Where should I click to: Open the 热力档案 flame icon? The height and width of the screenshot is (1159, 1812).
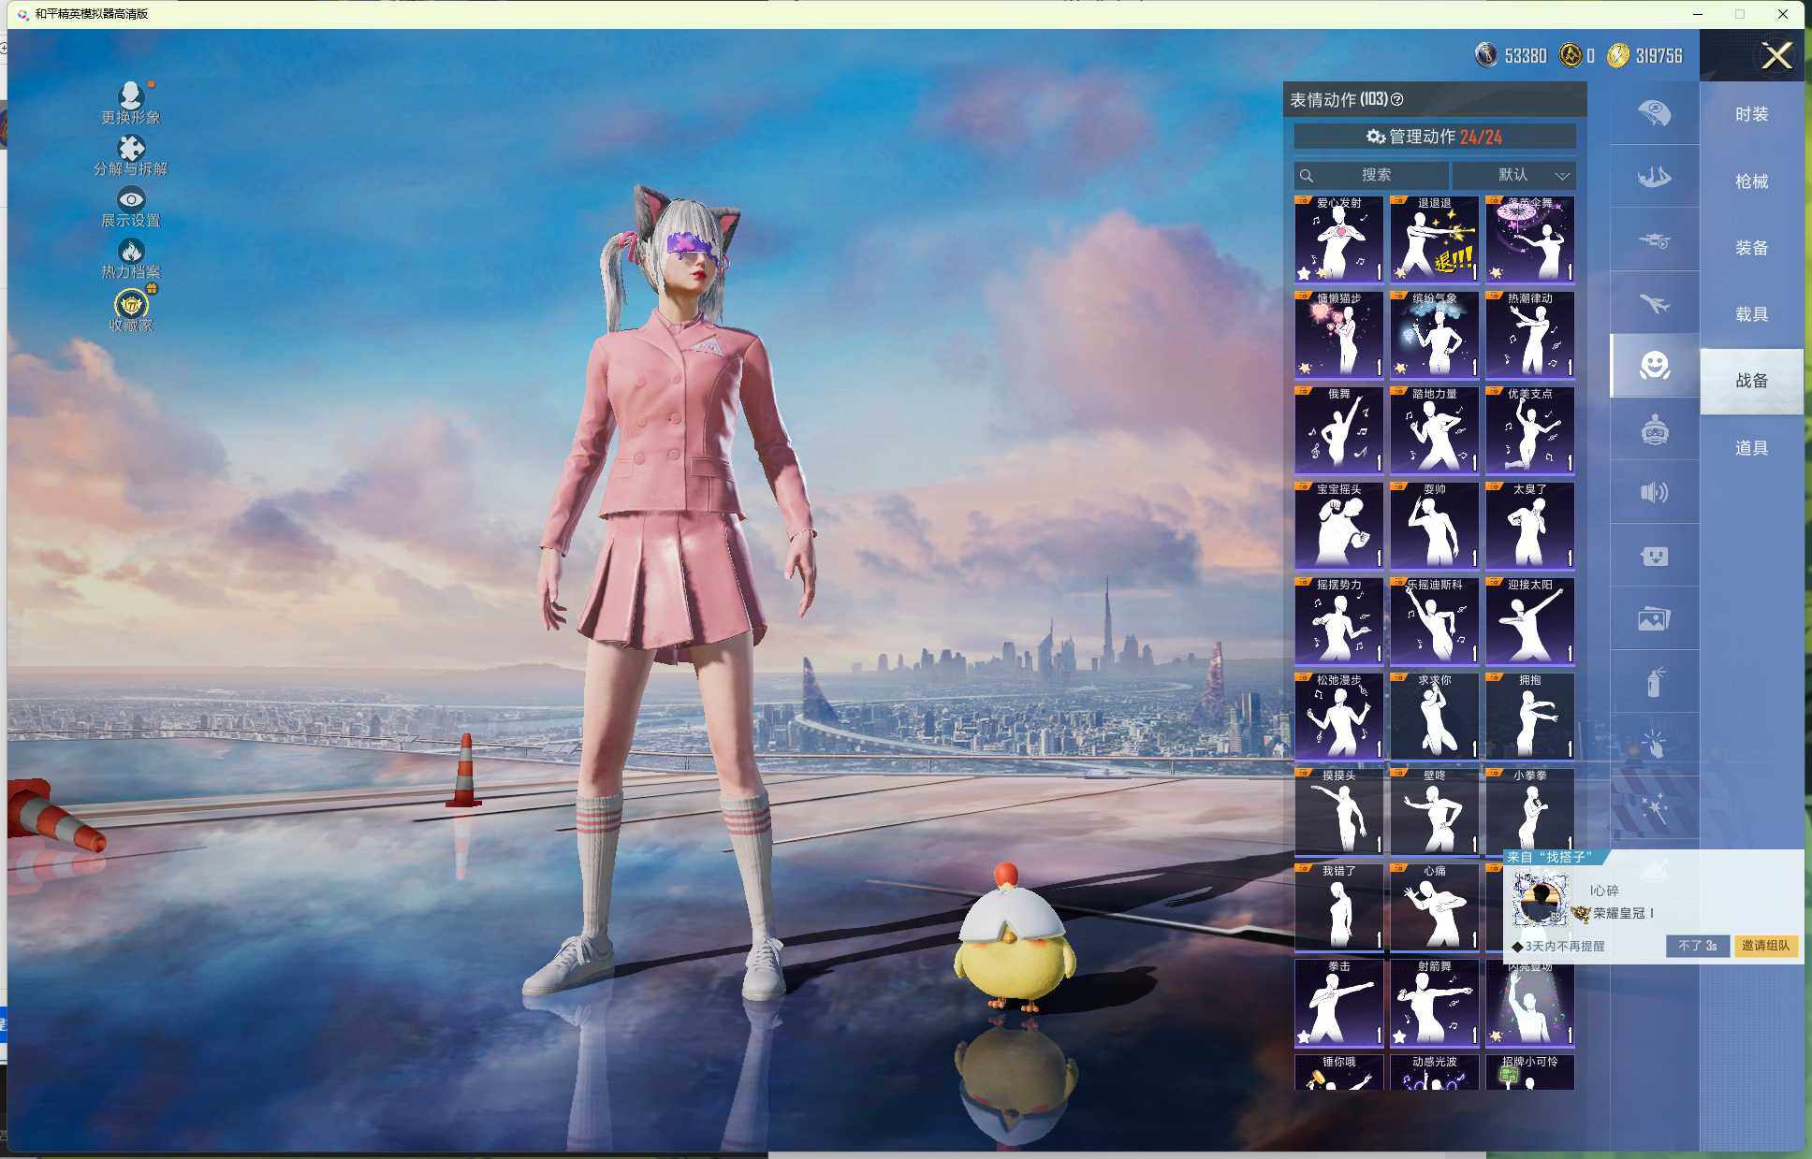[131, 251]
